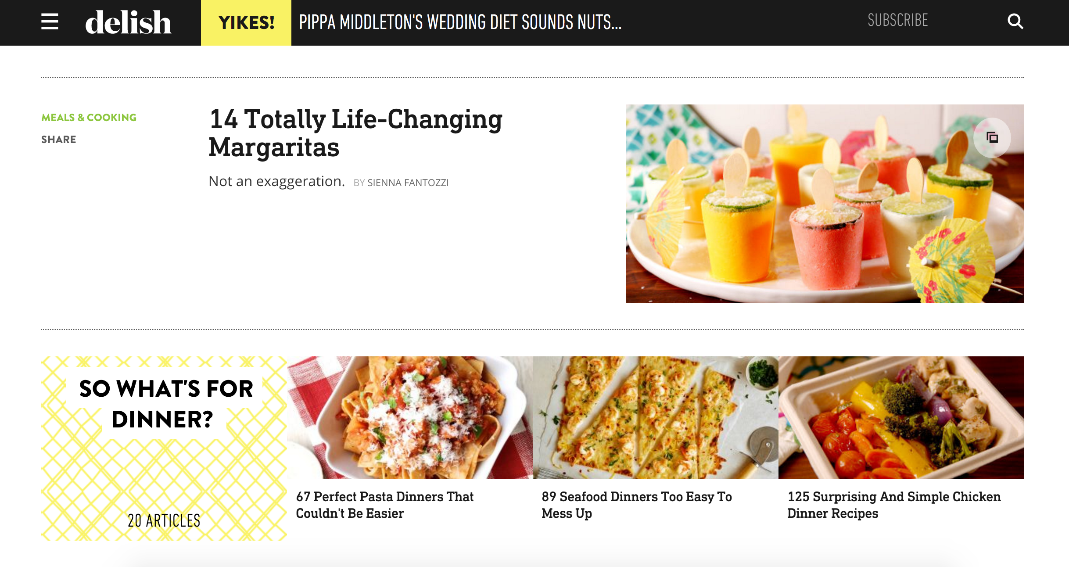The image size is (1069, 567).
Task: Open the search magnifier icon
Action: click(x=1015, y=21)
